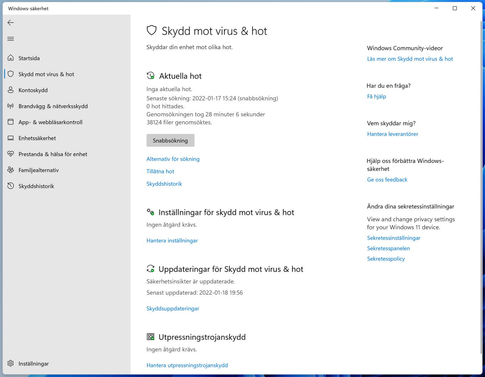Screen dimensions: 485x377
Task: Click the Utpressningstrojanskydd ransomware icon
Action: coord(150,337)
